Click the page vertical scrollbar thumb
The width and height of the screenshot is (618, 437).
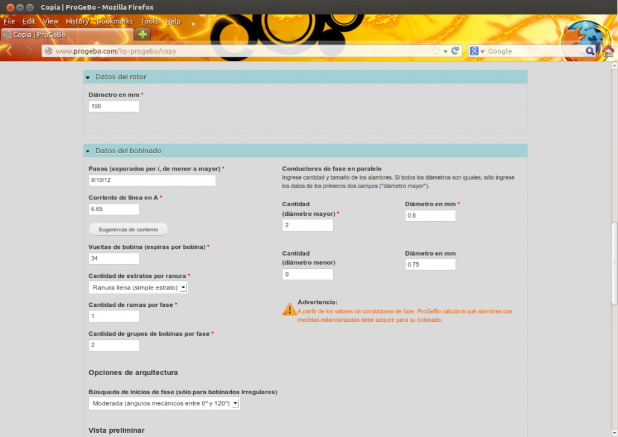[614, 262]
